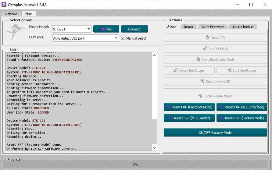Viewport: 272px width, 170px height.
Task: Click the Connect button
Action: (x=134, y=29)
